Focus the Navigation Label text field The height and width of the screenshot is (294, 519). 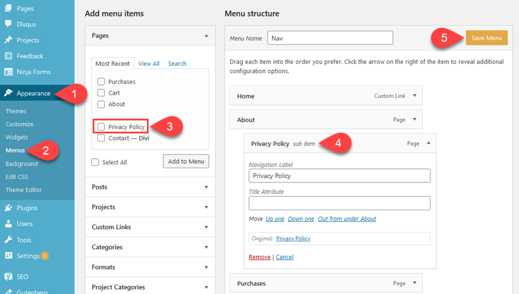pos(339,176)
